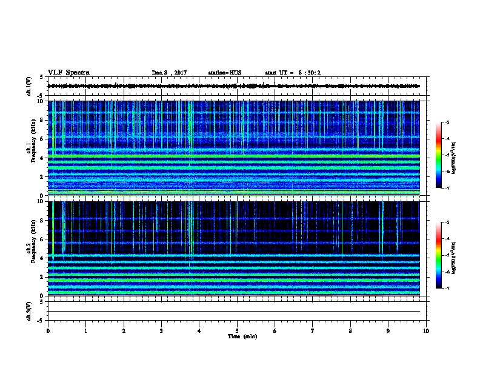Screen dimensions: 480x371
Task: Click the time axis tick label "2"
Action: (x=124, y=330)
